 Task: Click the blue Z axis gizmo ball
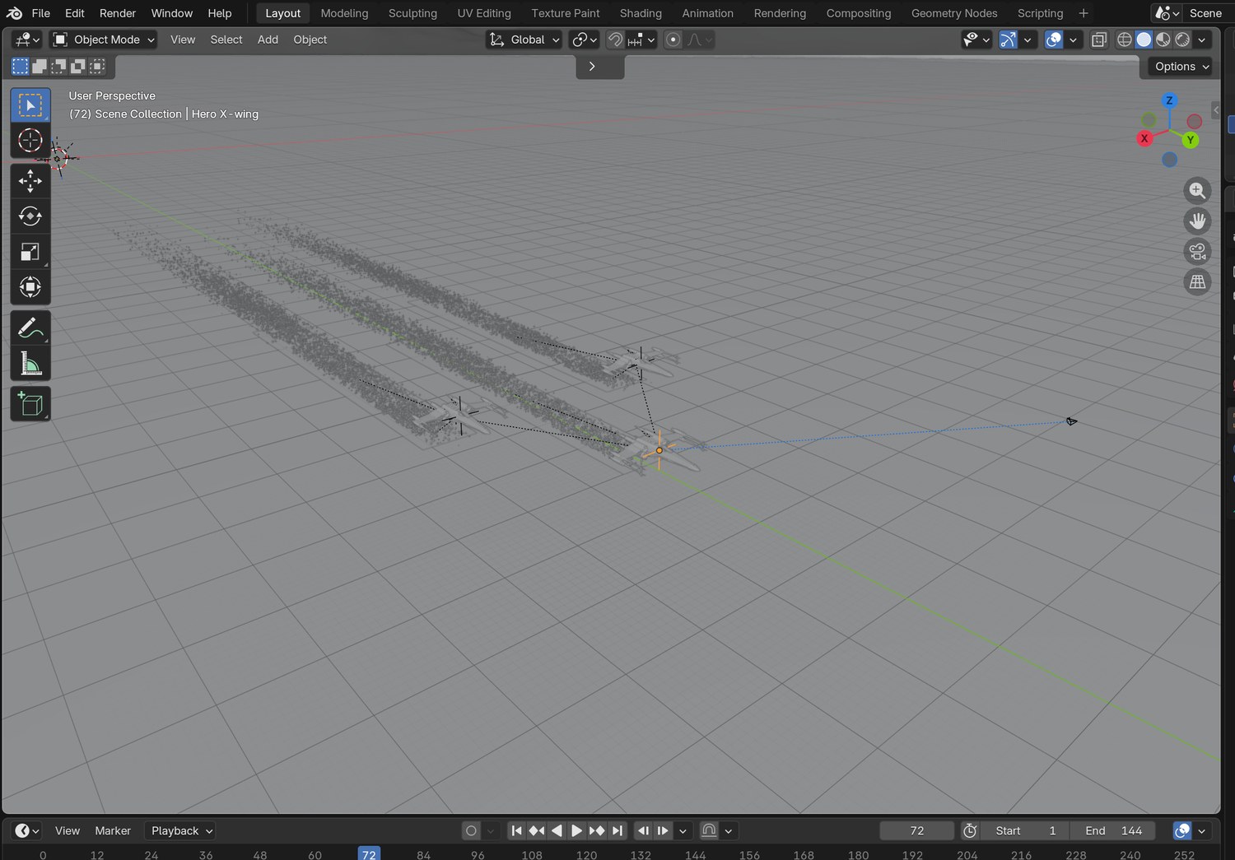point(1169,100)
